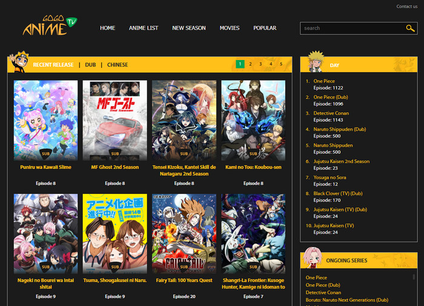
Task: Switch to the DUB tab
Action: pos(90,65)
